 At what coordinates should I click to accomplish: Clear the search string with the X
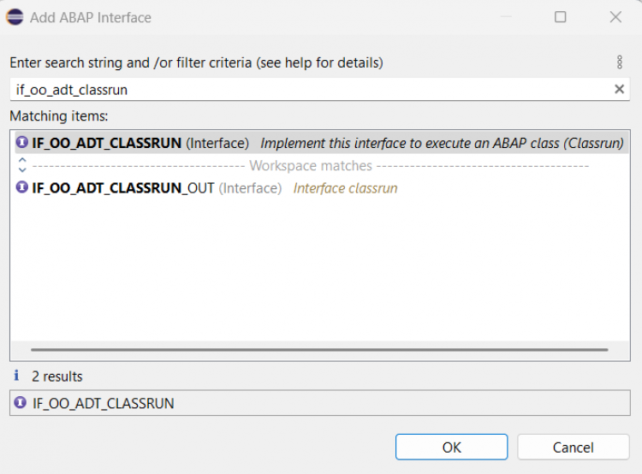click(619, 89)
